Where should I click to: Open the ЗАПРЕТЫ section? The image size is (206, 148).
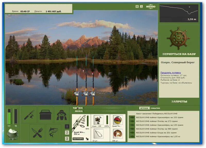pos(179,102)
